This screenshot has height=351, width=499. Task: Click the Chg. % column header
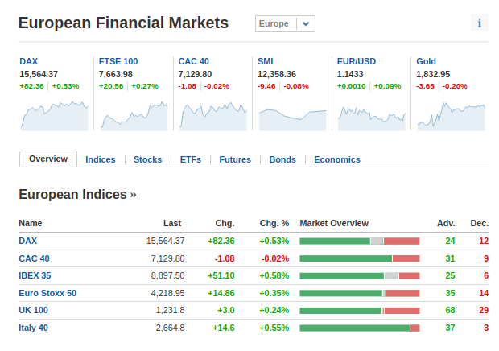[x=274, y=223]
